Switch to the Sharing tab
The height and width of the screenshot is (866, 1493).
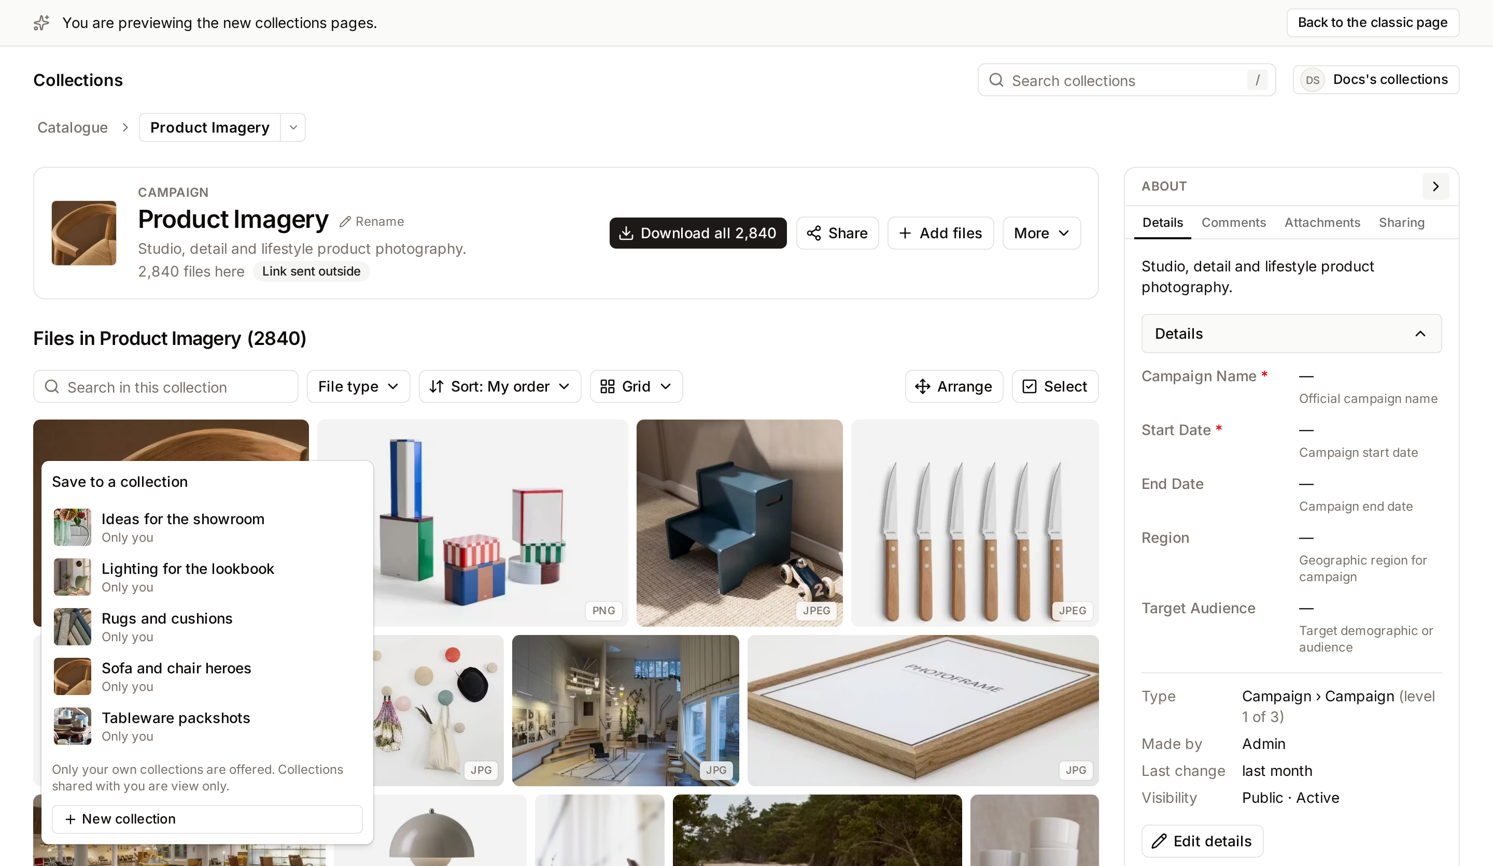tap(1401, 223)
